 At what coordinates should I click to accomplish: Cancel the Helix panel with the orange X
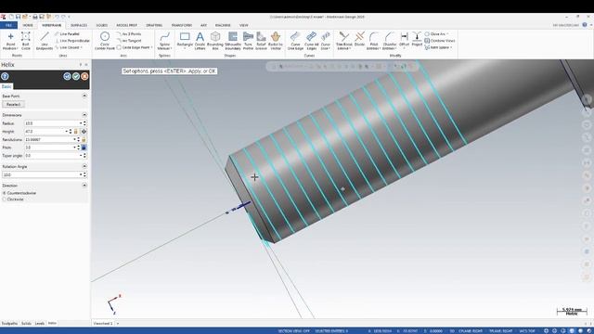[84, 76]
